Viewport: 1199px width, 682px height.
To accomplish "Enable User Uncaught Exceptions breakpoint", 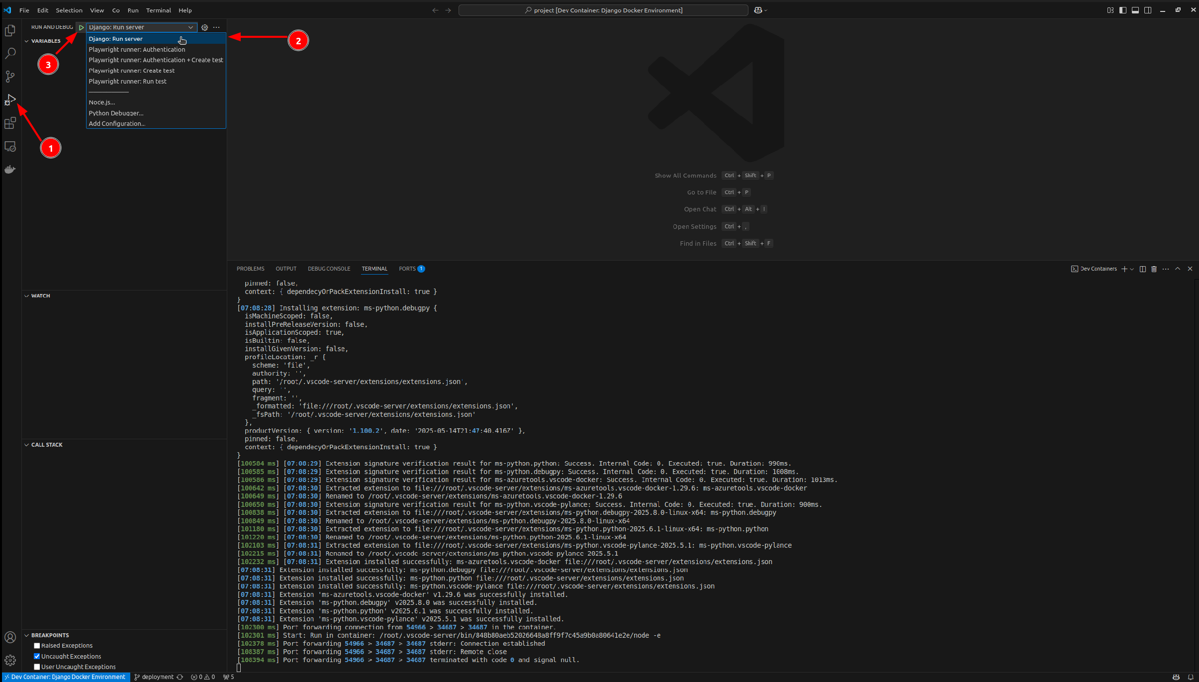I will click(x=37, y=667).
